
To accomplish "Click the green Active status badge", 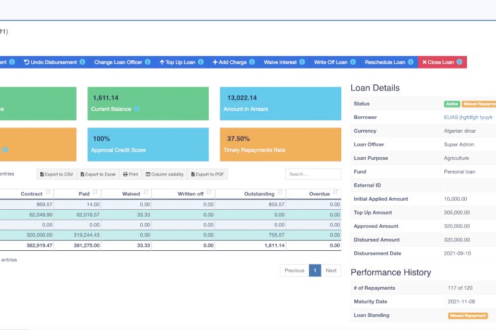I will point(452,104).
